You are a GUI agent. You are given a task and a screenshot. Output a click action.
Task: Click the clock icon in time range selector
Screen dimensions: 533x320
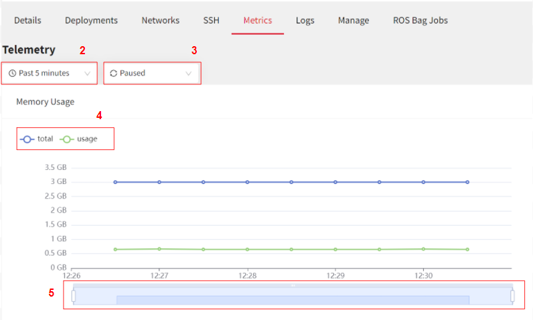click(x=12, y=74)
